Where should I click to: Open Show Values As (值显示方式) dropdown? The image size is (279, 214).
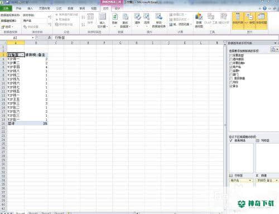pos(179,20)
